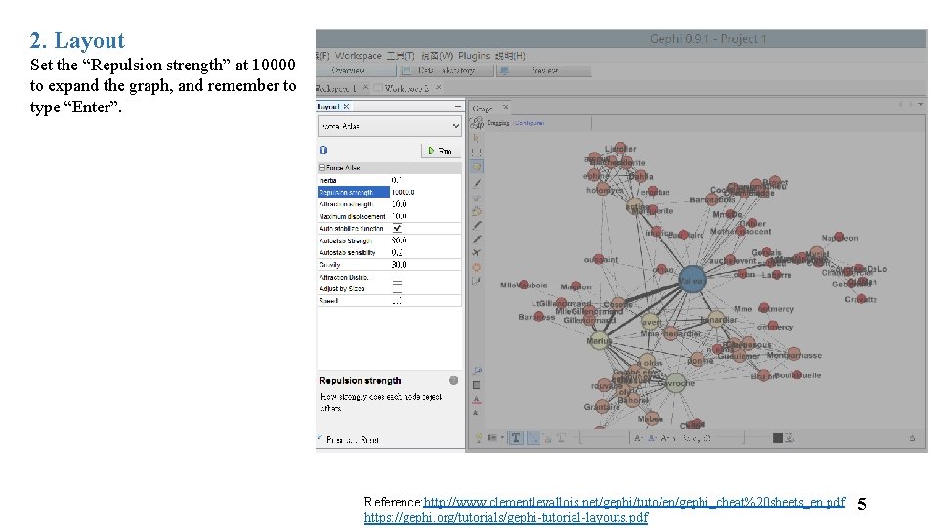Toggle the Attraction Distrib. checkbox

397,278
